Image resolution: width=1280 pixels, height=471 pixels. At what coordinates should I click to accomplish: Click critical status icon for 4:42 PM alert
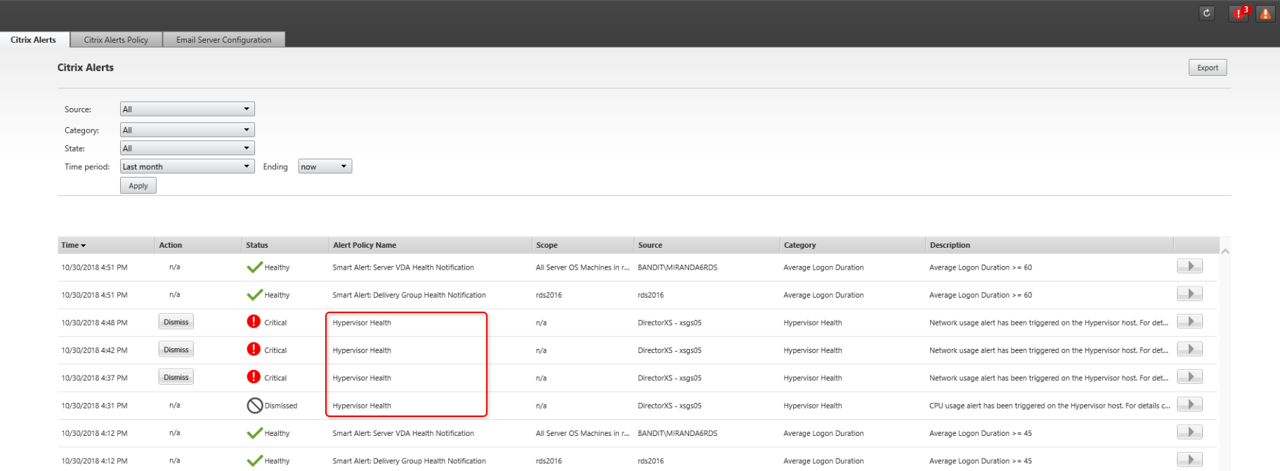pos(254,349)
